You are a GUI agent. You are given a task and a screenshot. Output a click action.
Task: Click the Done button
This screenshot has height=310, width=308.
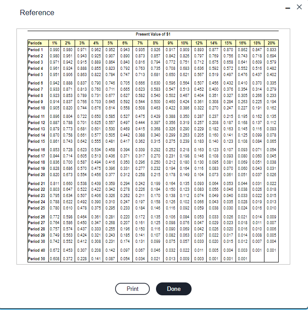point(174,289)
